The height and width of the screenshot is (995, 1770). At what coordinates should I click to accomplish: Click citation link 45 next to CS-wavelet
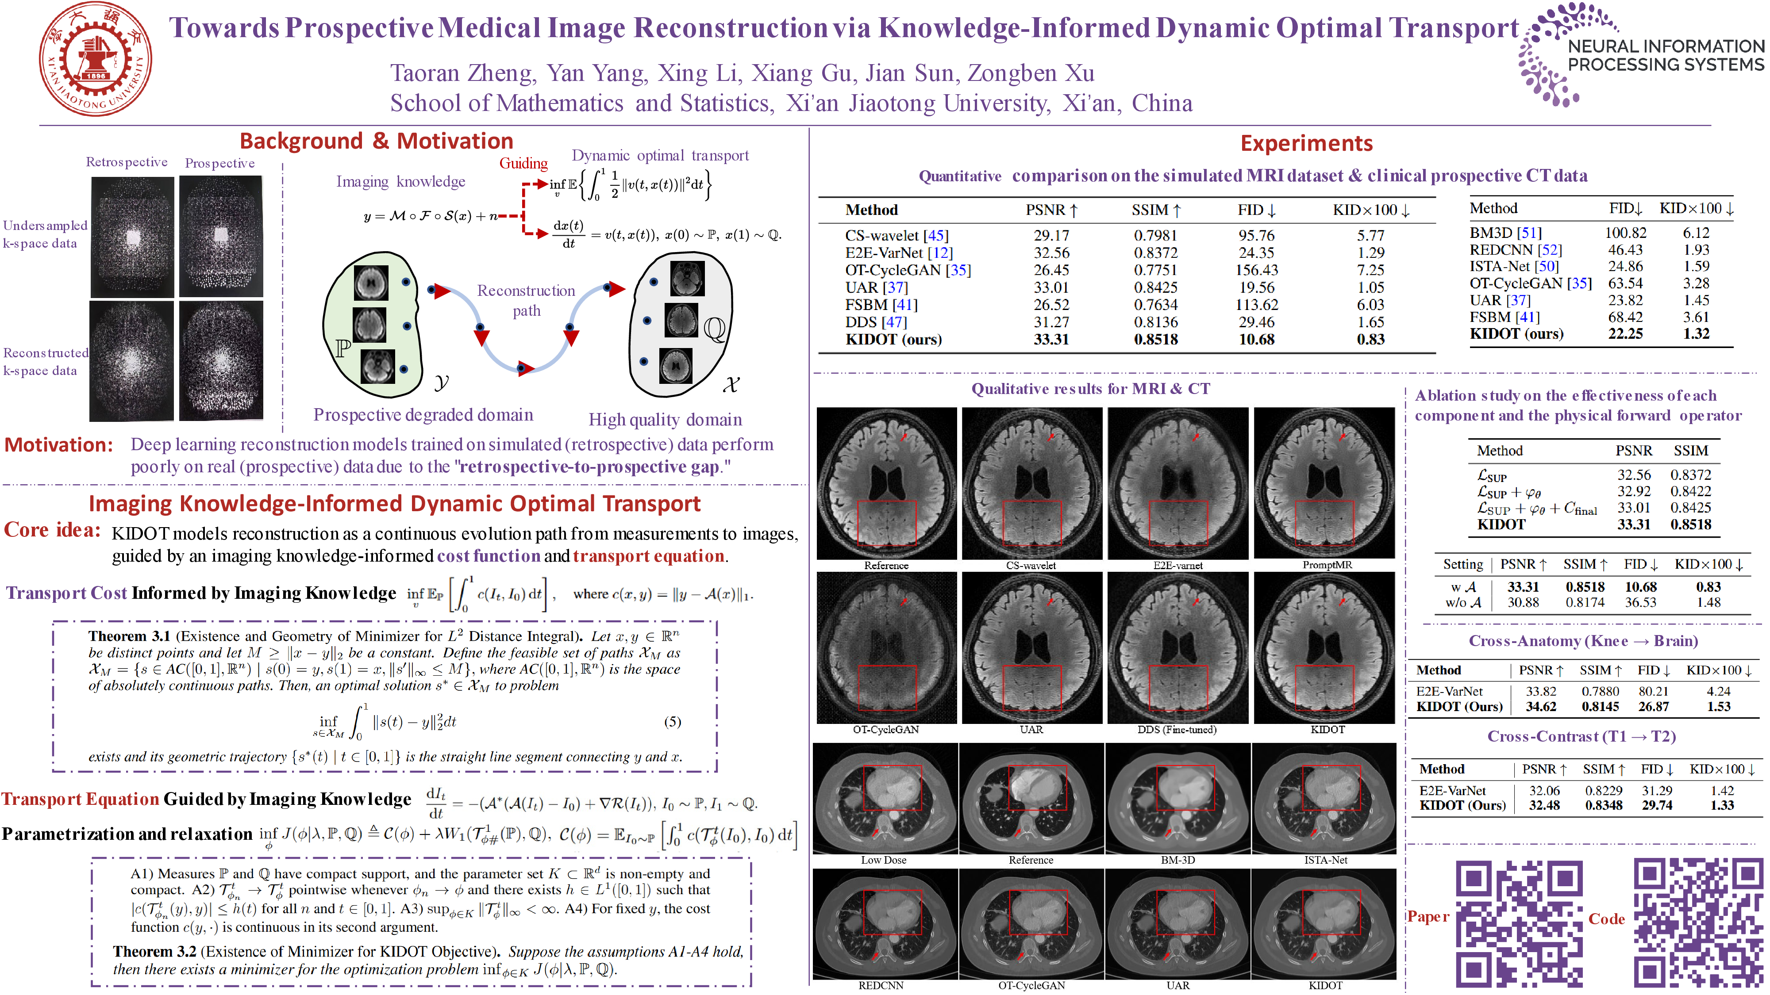(935, 236)
